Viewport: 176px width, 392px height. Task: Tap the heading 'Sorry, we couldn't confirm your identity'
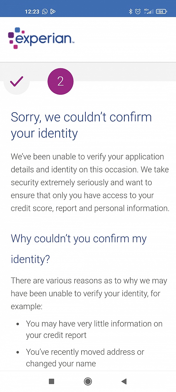[x=81, y=125]
